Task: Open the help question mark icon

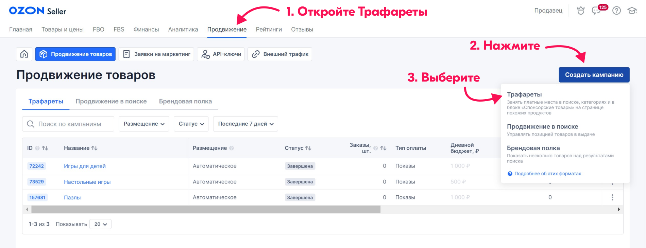Action: coord(616,11)
